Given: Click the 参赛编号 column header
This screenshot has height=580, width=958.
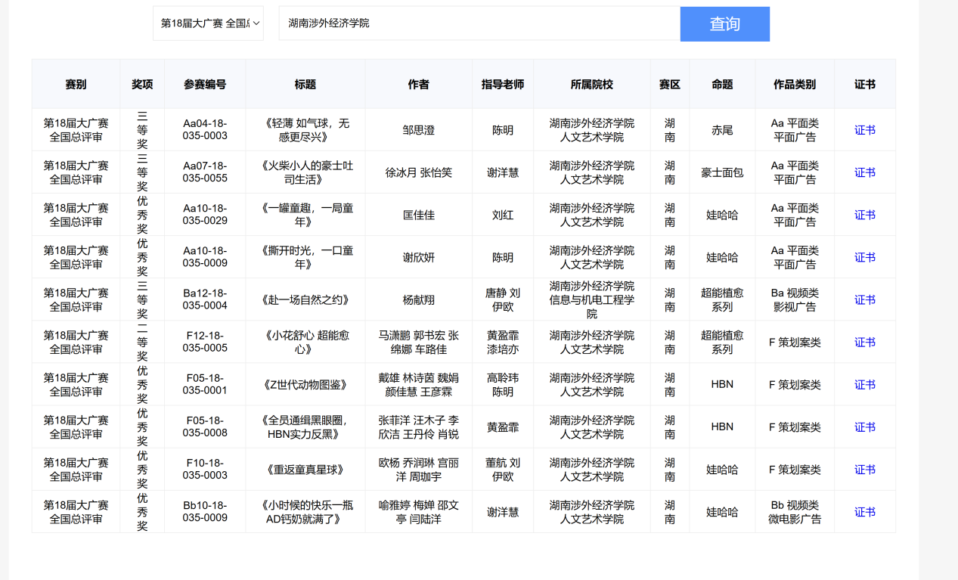Looking at the screenshot, I should tap(205, 84).
